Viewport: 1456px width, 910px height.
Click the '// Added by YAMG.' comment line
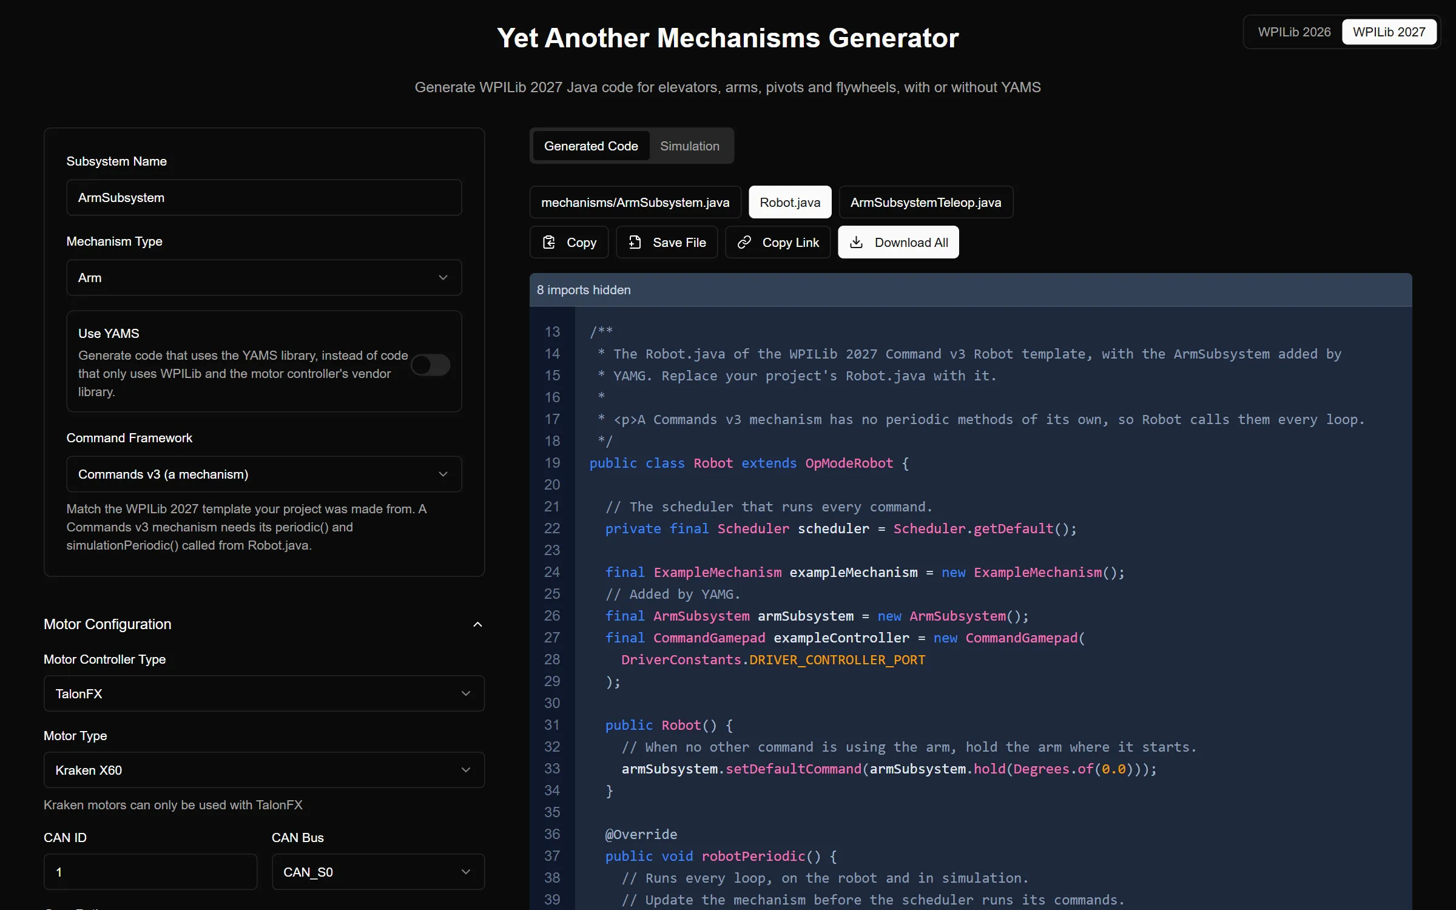(673, 594)
